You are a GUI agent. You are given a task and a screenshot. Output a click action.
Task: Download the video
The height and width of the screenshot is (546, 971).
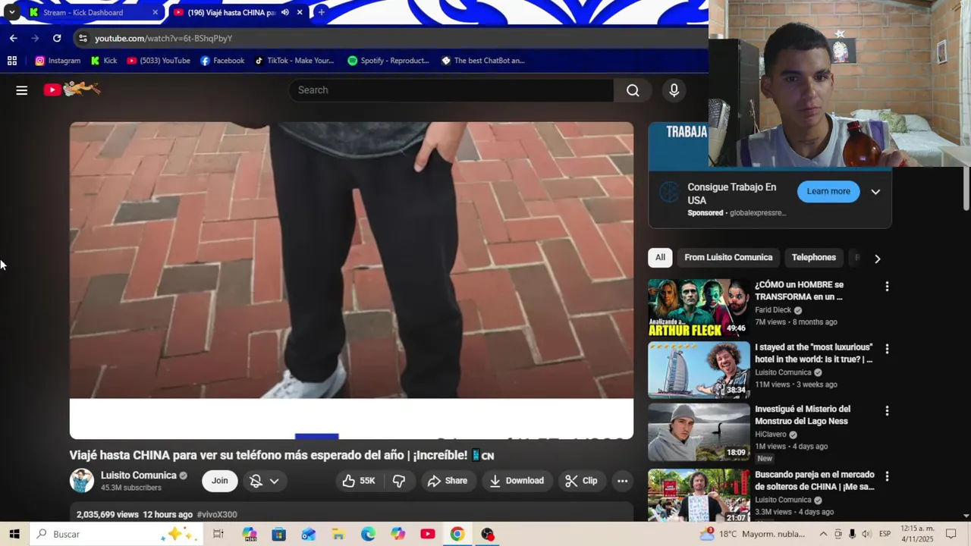(517, 481)
